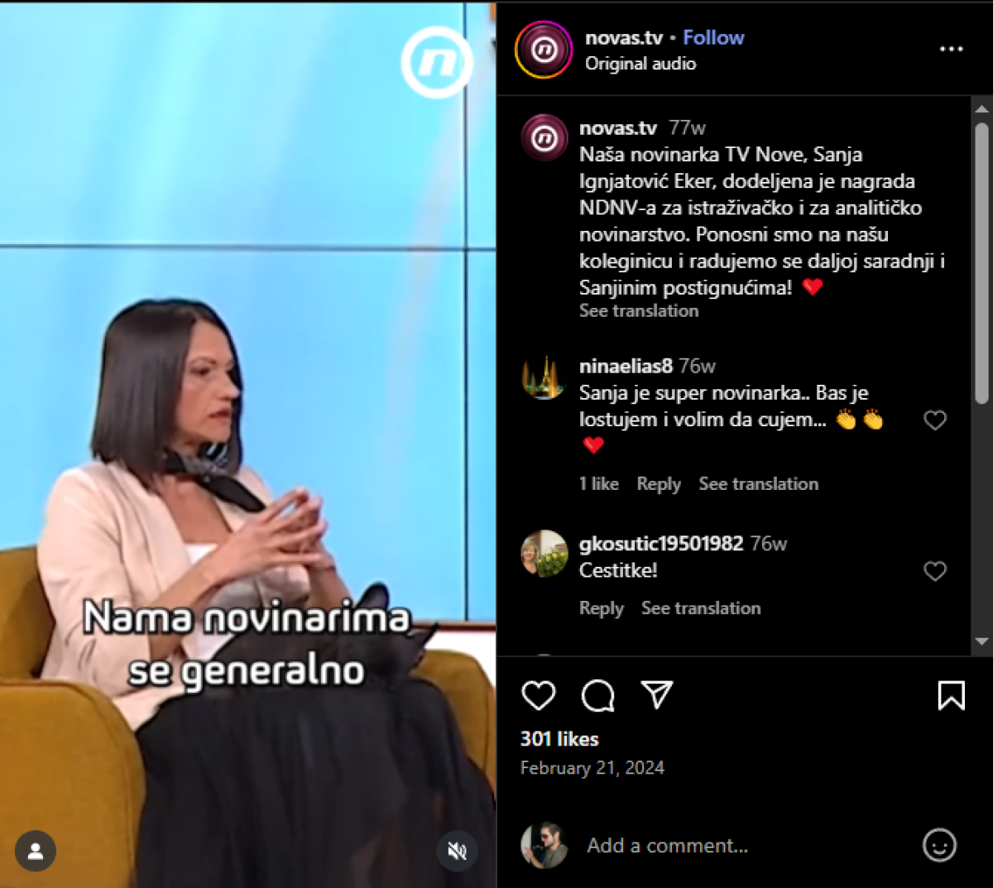Like the gkosutic19501982 comment
This screenshot has width=993, height=888.
click(935, 571)
